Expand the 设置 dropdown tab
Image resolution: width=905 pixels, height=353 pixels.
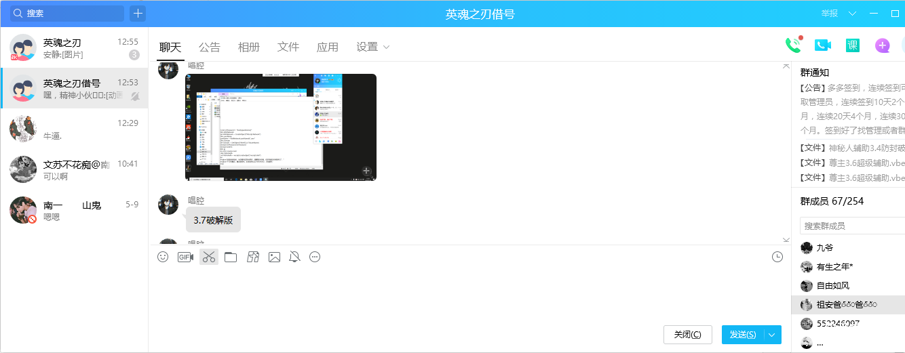coord(373,47)
